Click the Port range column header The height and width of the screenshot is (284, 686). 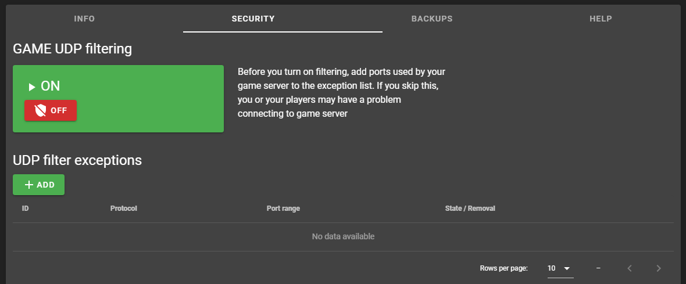point(283,208)
